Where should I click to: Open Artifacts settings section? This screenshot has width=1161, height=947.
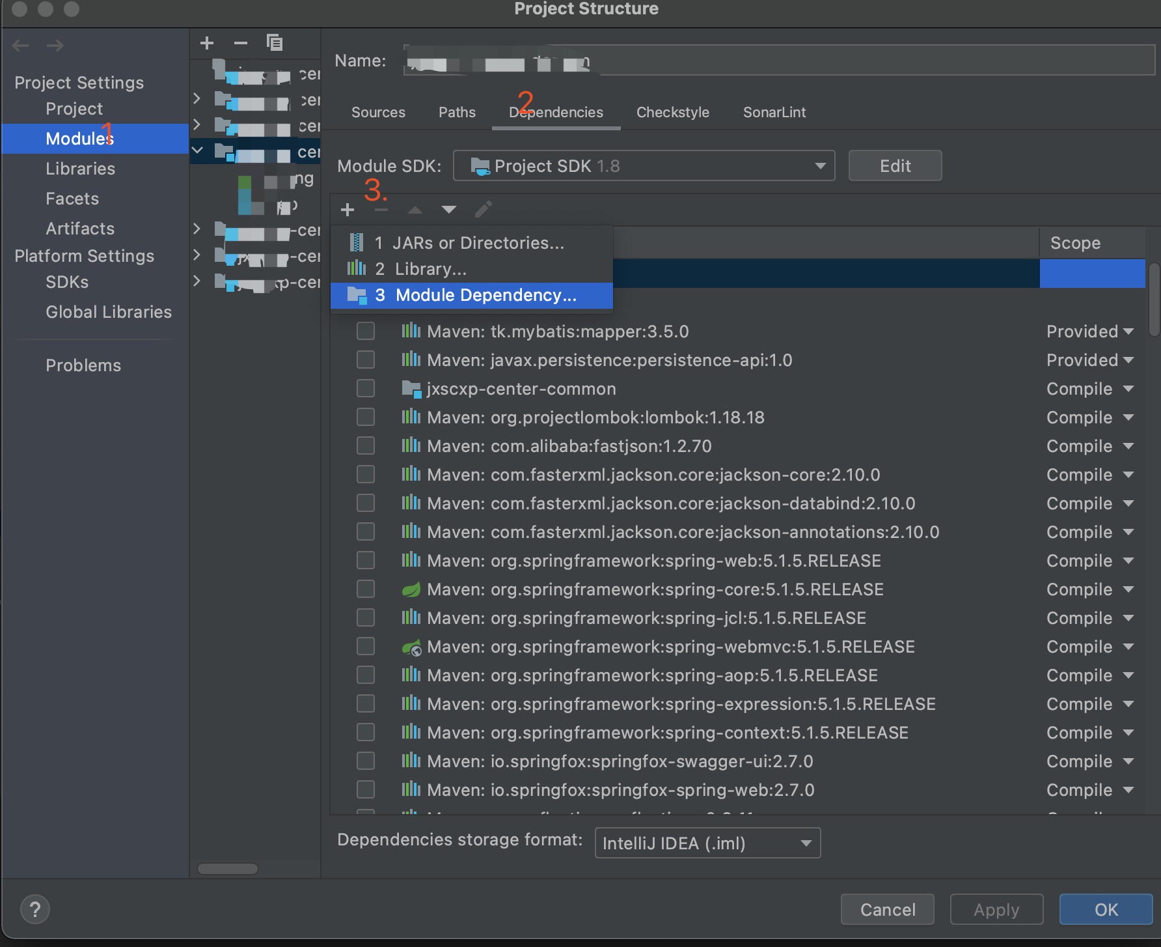(x=80, y=229)
